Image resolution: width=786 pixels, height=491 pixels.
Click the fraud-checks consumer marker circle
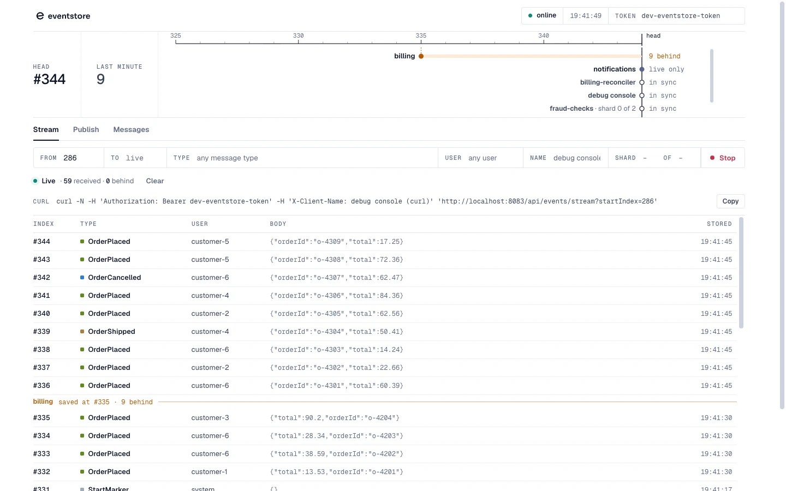(642, 109)
